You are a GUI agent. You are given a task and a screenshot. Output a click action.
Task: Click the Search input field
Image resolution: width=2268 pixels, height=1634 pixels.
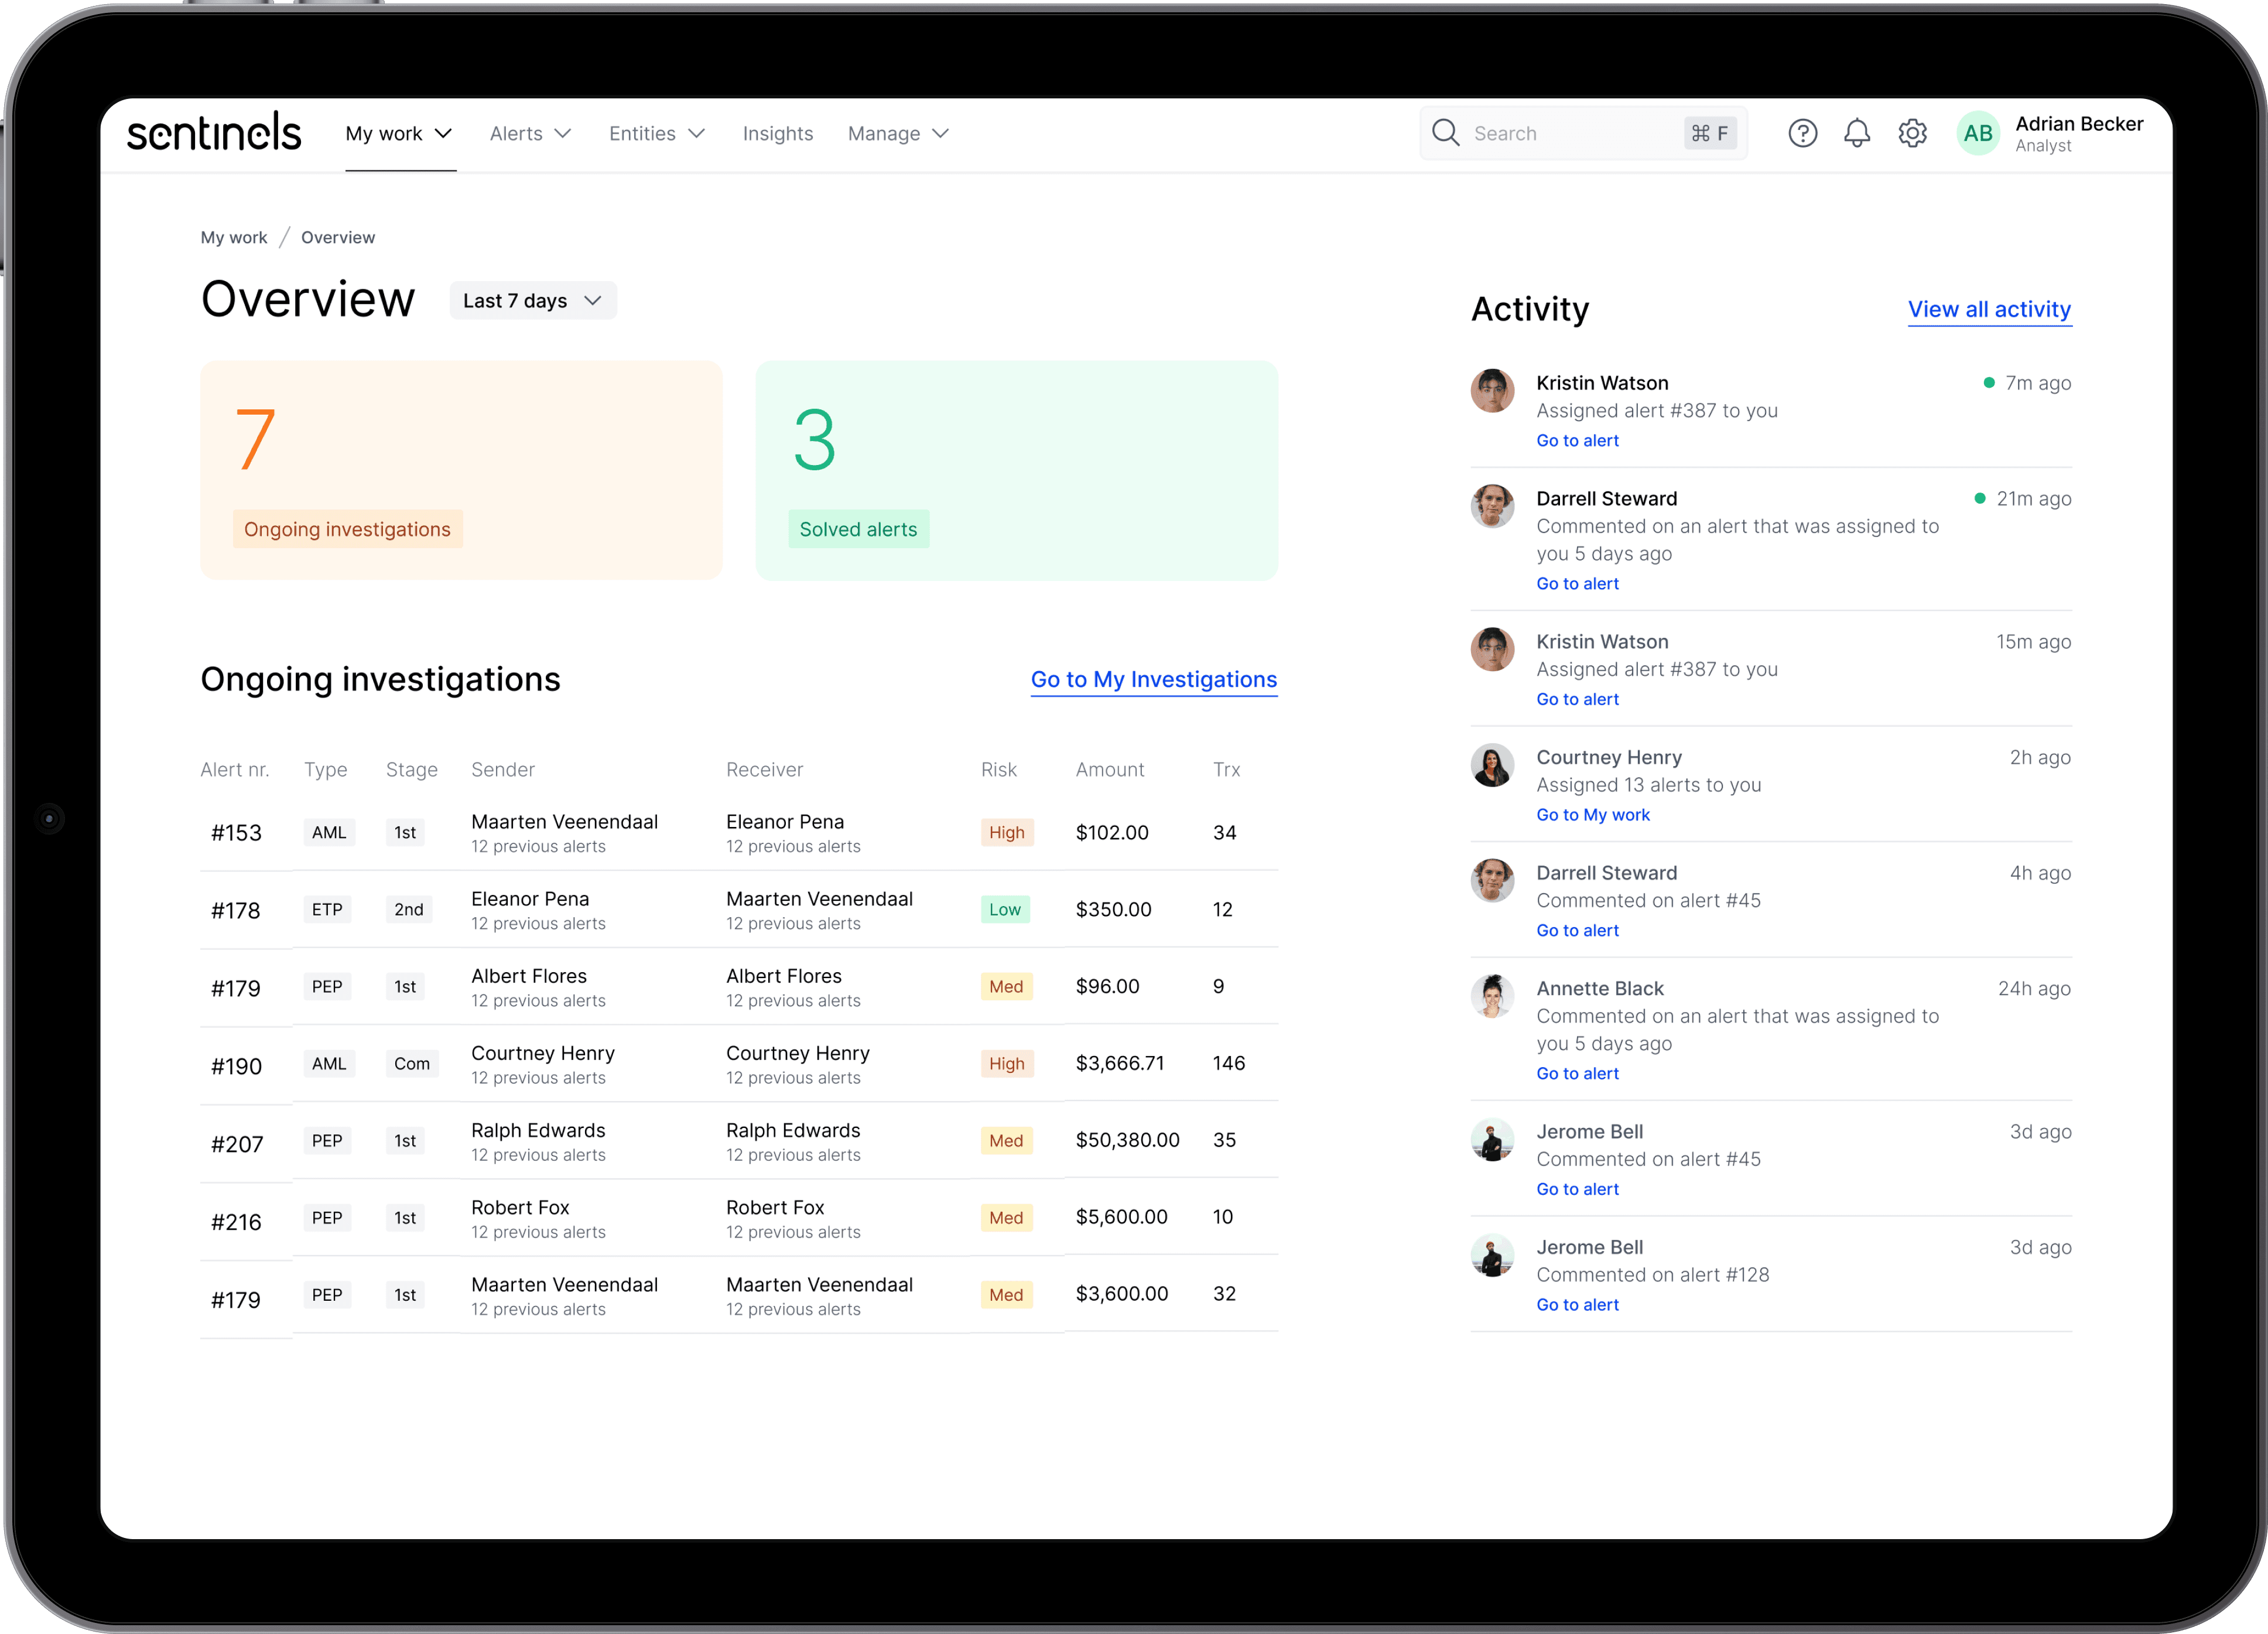1570,133
